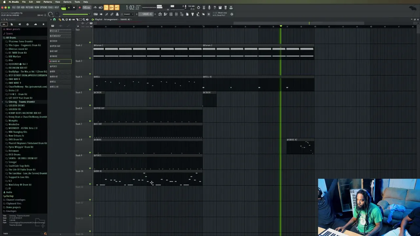
Task: Toggle wait-for-input recording icon
Action: 100,8
